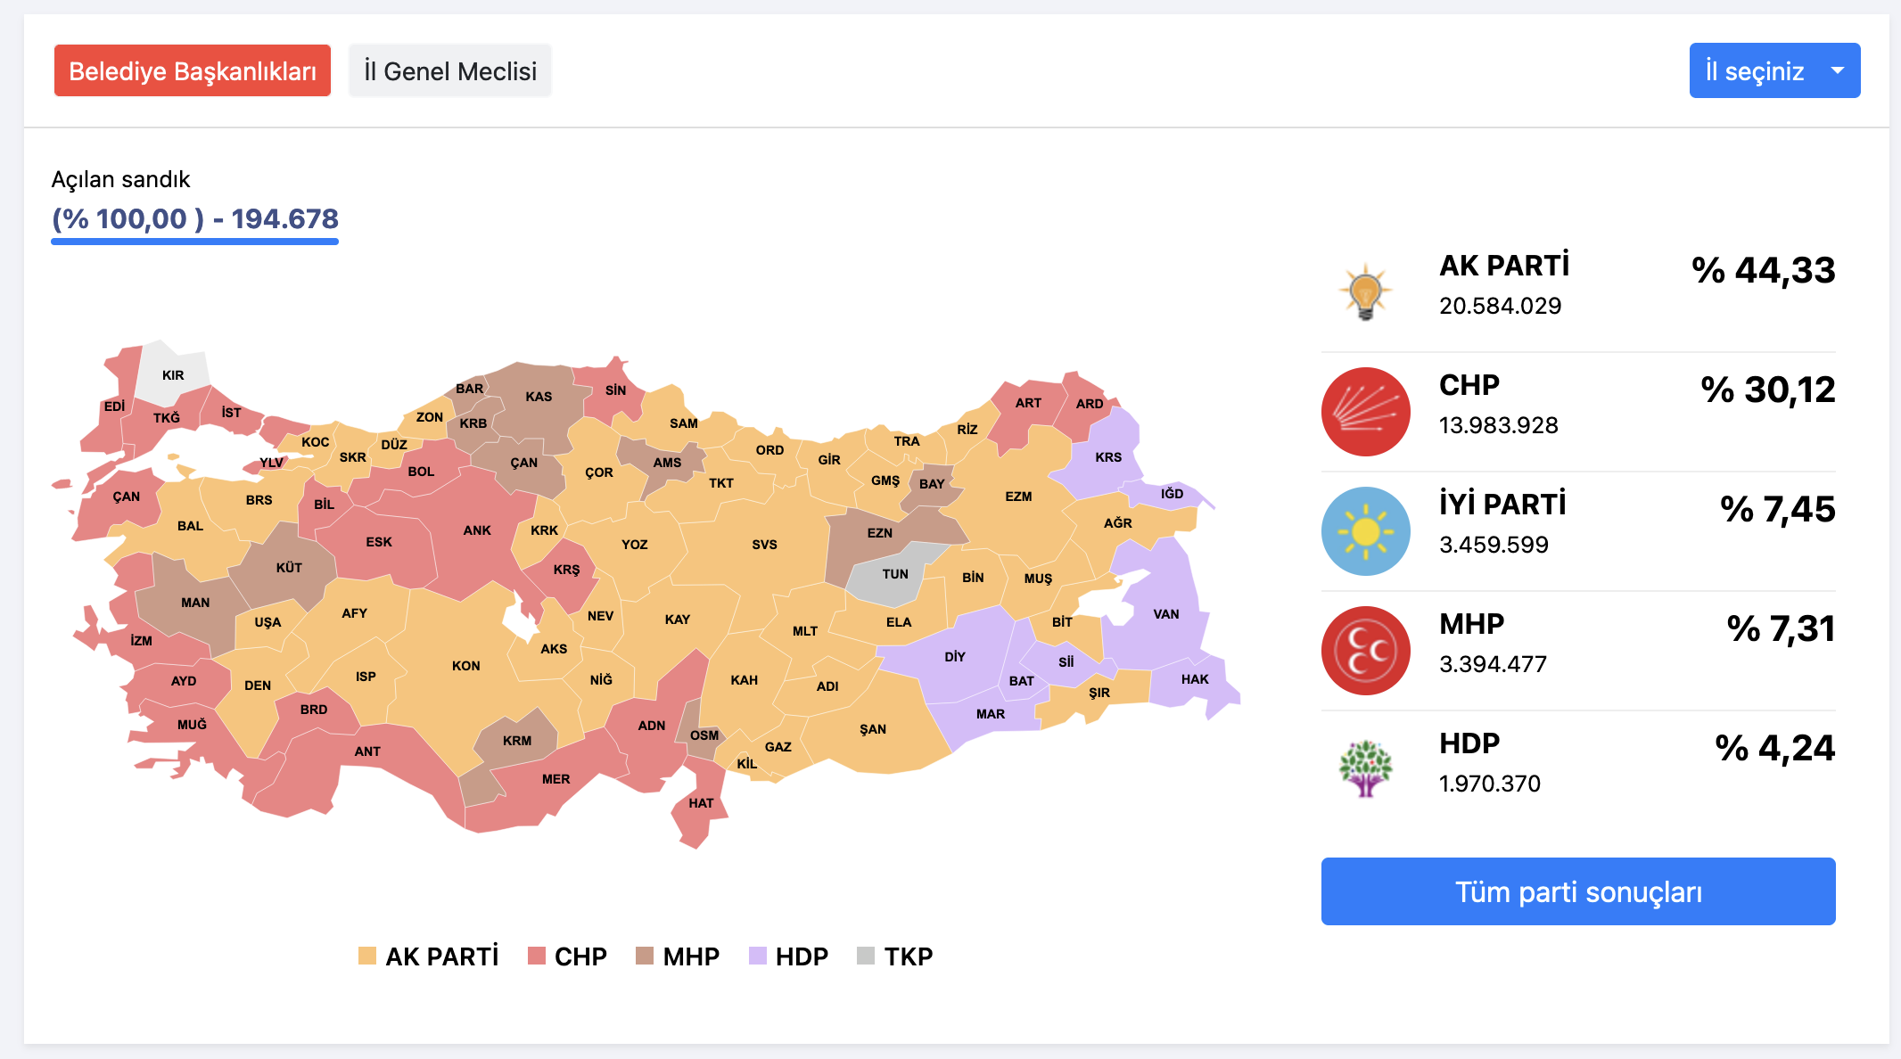Click the HDP tree logo

[1365, 768]
